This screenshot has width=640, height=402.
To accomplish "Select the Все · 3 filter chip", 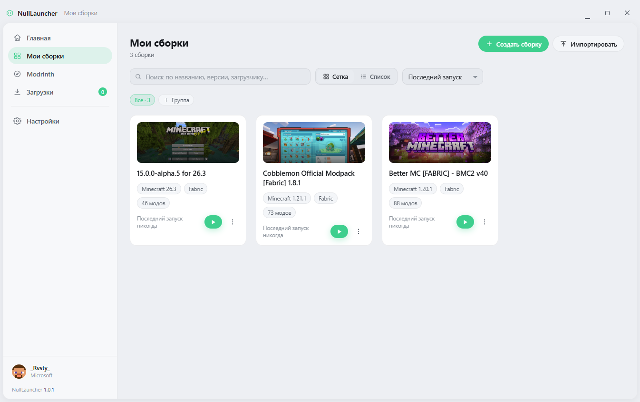I will [x=142, y=100].
